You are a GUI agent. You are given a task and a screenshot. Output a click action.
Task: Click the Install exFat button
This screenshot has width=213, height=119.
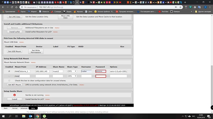coord(15,32)
